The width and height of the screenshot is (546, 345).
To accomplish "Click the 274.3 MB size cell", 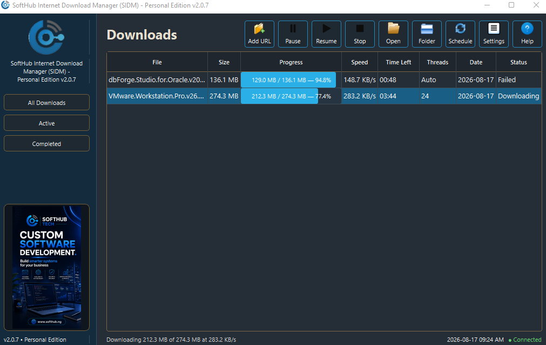I will [x=224, y=96].
